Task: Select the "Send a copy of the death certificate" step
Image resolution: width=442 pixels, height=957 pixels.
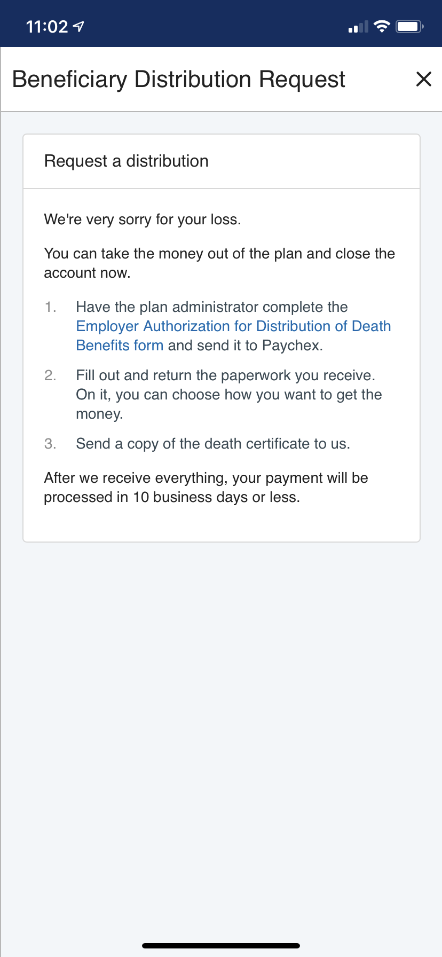Action: click(x=213, y=444)
